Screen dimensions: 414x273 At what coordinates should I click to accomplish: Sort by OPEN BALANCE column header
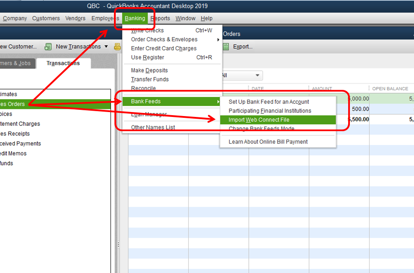(x=390, y=88)
